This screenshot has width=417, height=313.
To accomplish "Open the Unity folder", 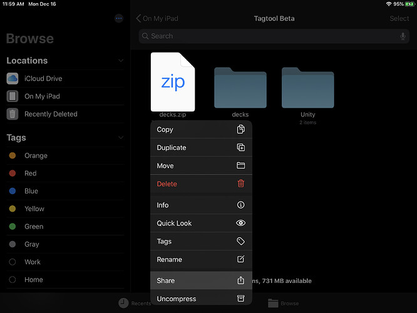I will pos(307,90).
